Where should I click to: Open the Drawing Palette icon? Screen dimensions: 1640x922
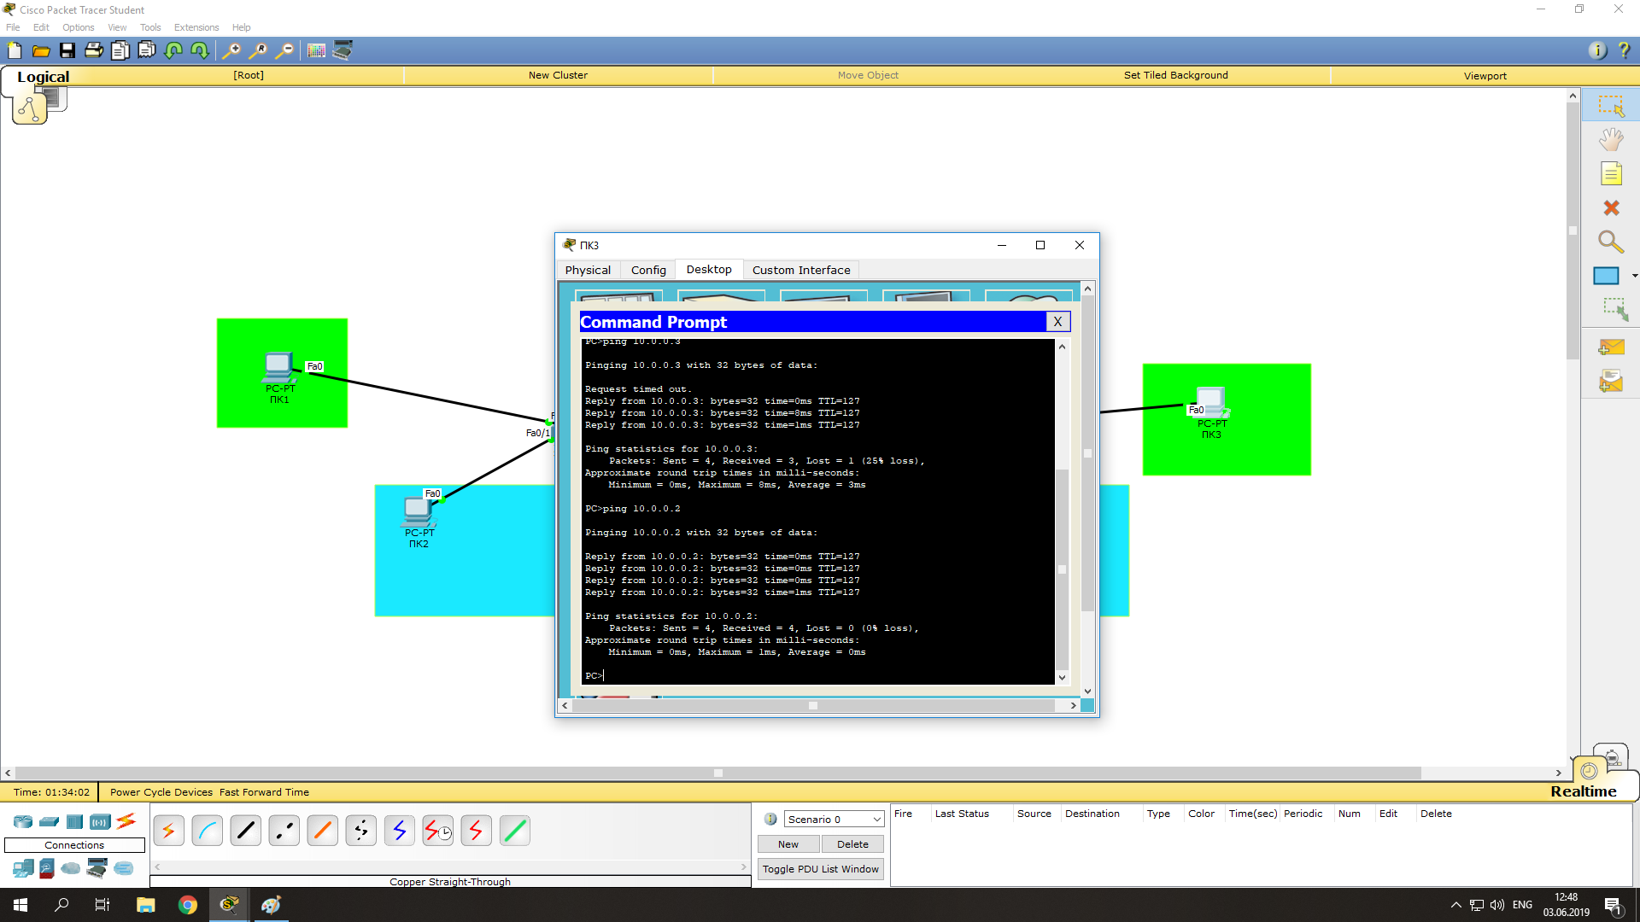pos(316,50)
